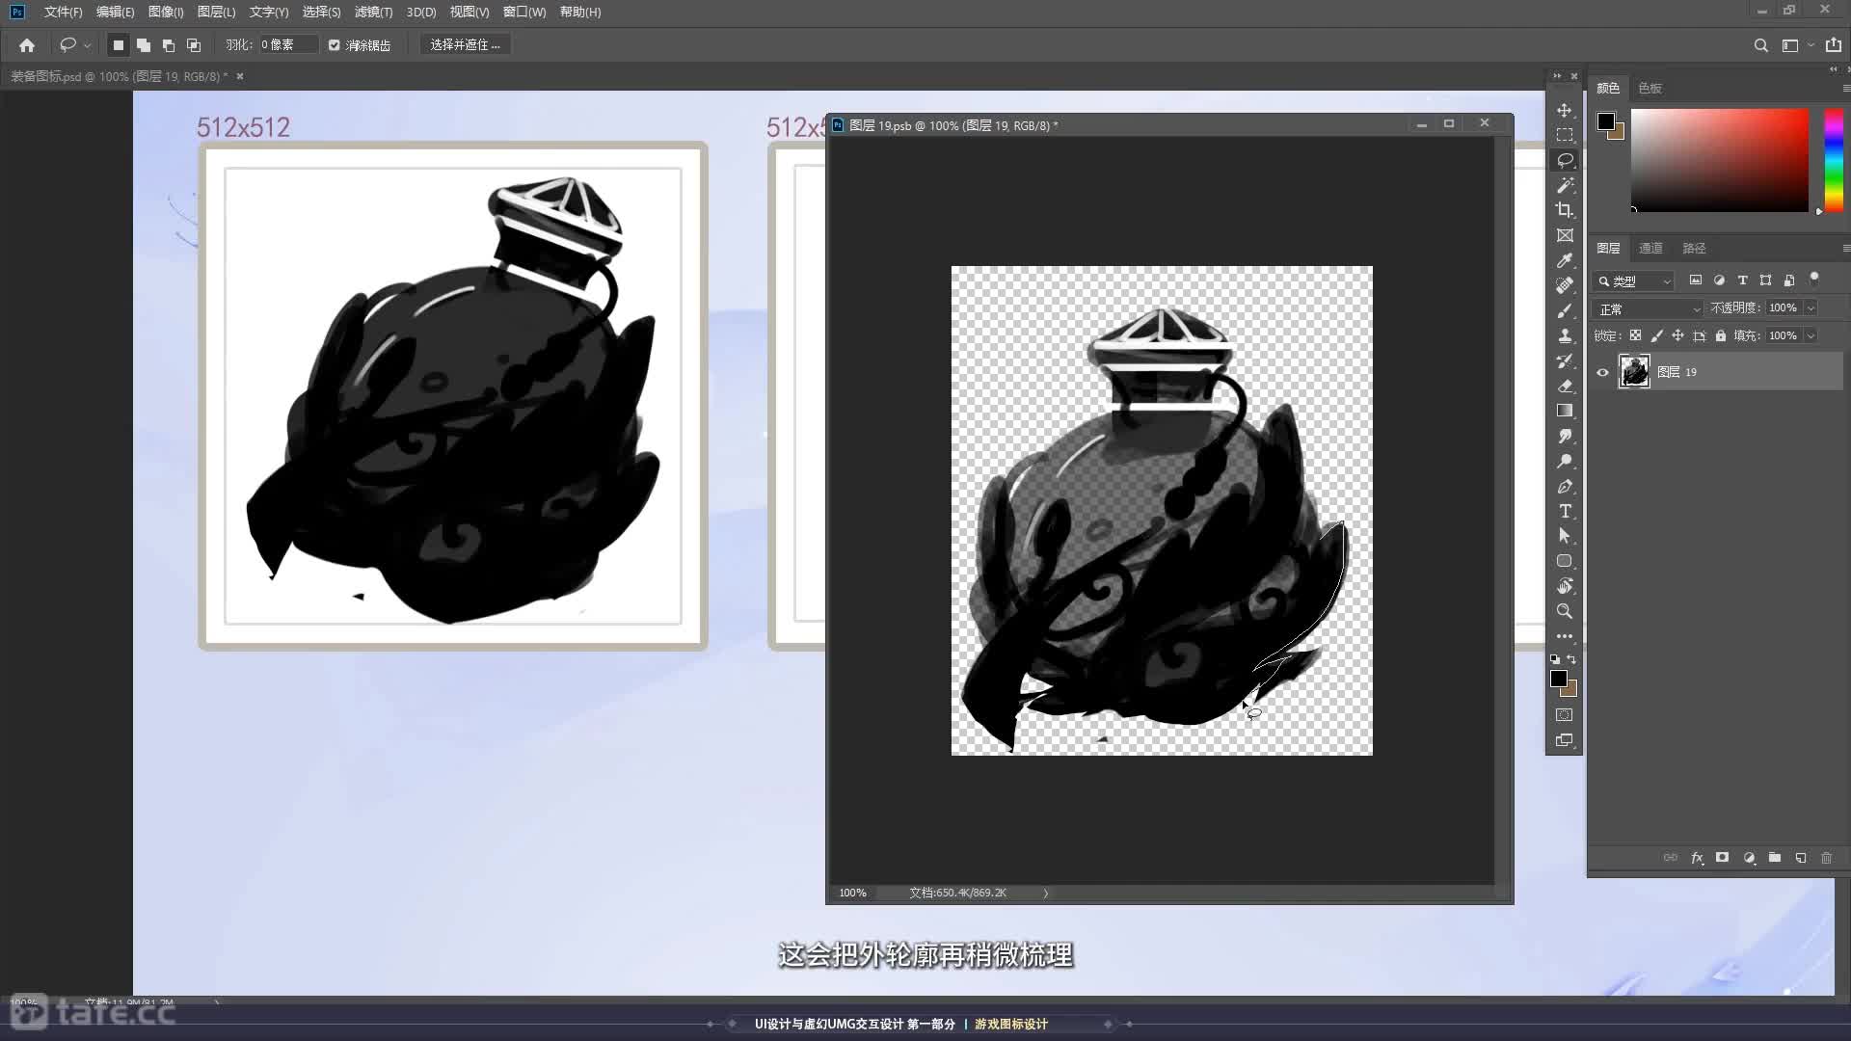This screenshot has height=1041, width=1851.
Task: Open the blend mode dropdown 正常
Action: (1650, 308)
